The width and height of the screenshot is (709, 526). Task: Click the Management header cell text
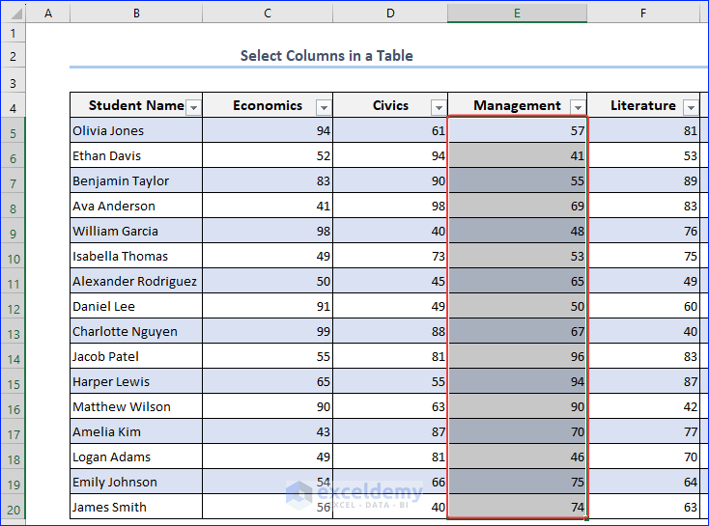coord(517,105)
